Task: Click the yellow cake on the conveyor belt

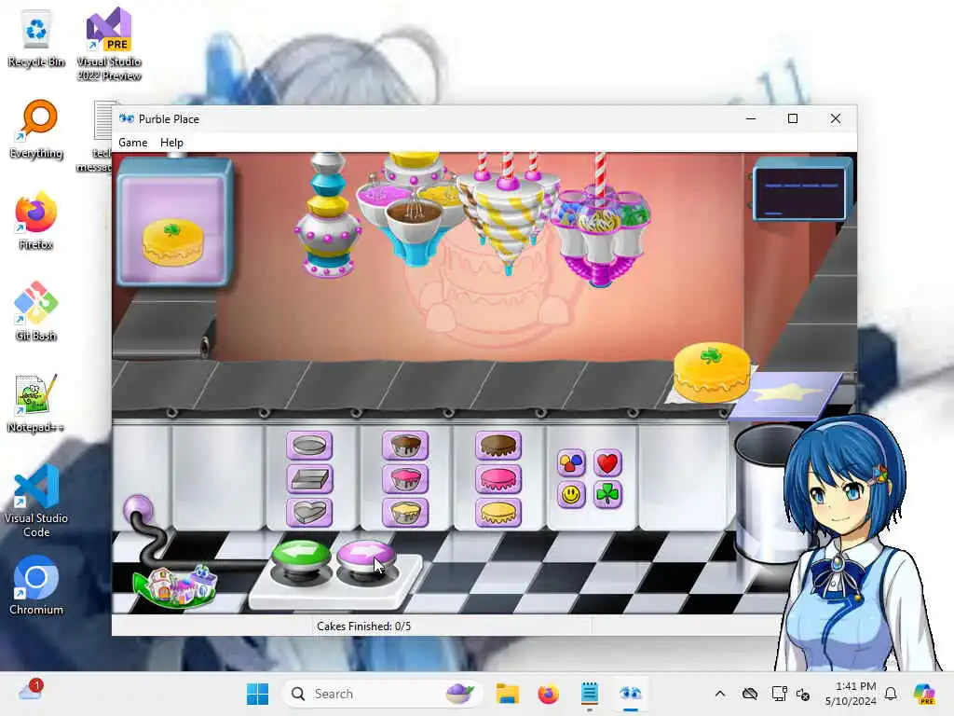Action: tap(712, 373)
